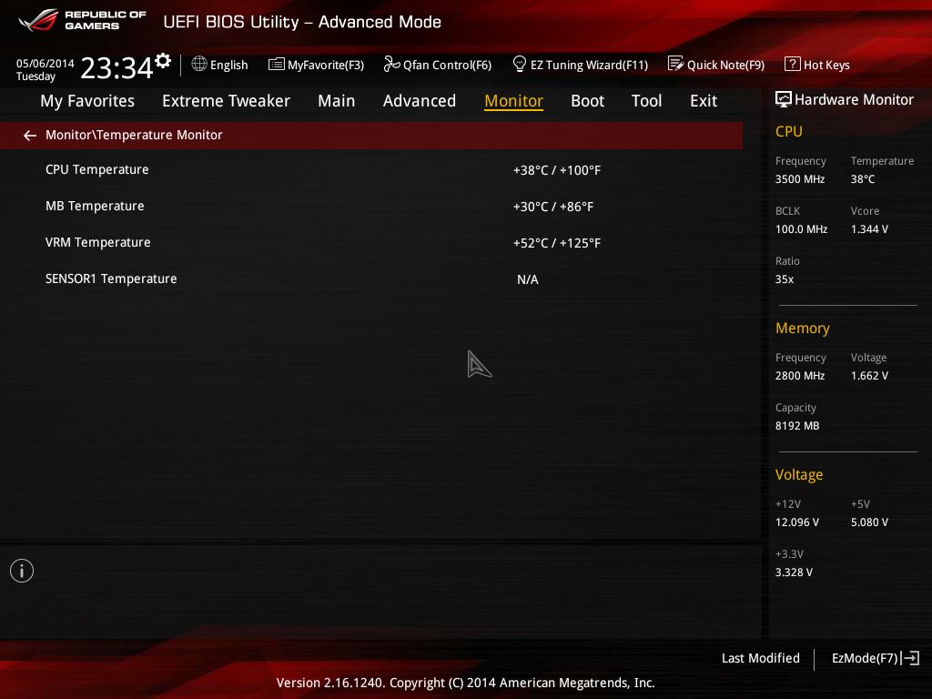Click the info circle icon
The width and height of the screenshot is (932, 699).
pos(22,571)
